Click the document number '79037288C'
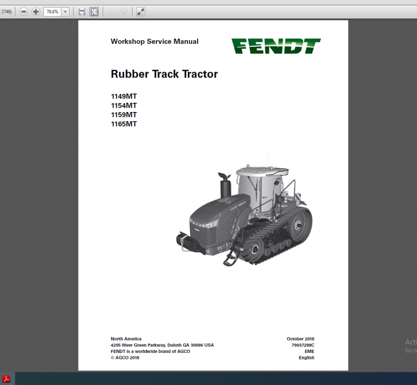 pyautogui.click(x=303, y=345)
